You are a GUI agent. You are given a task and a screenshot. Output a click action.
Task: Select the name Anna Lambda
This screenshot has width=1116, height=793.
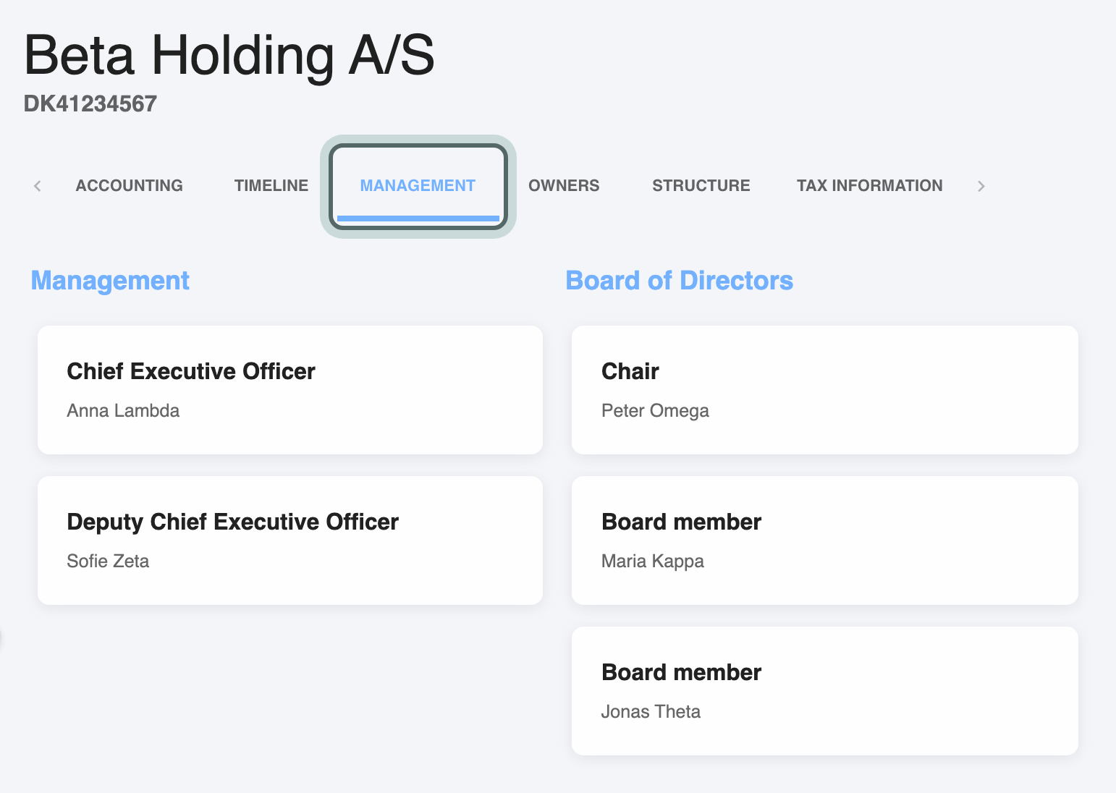pyautogui.click(x=123, y=411)
